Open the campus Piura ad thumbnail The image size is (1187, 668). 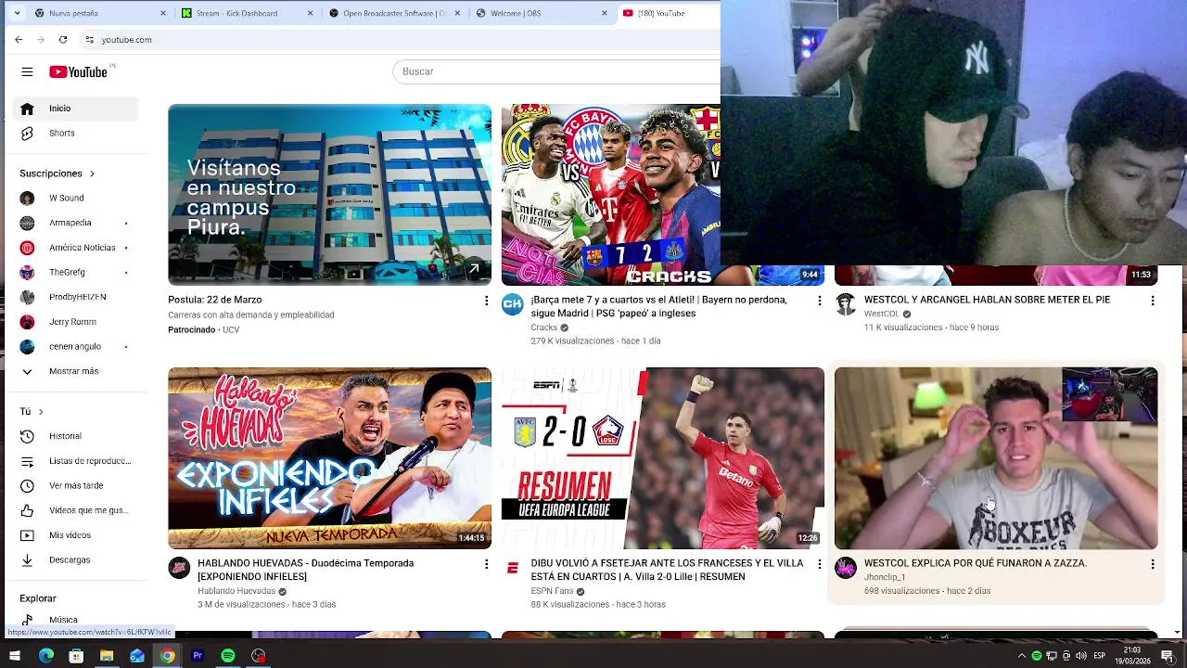coord(329,195)
